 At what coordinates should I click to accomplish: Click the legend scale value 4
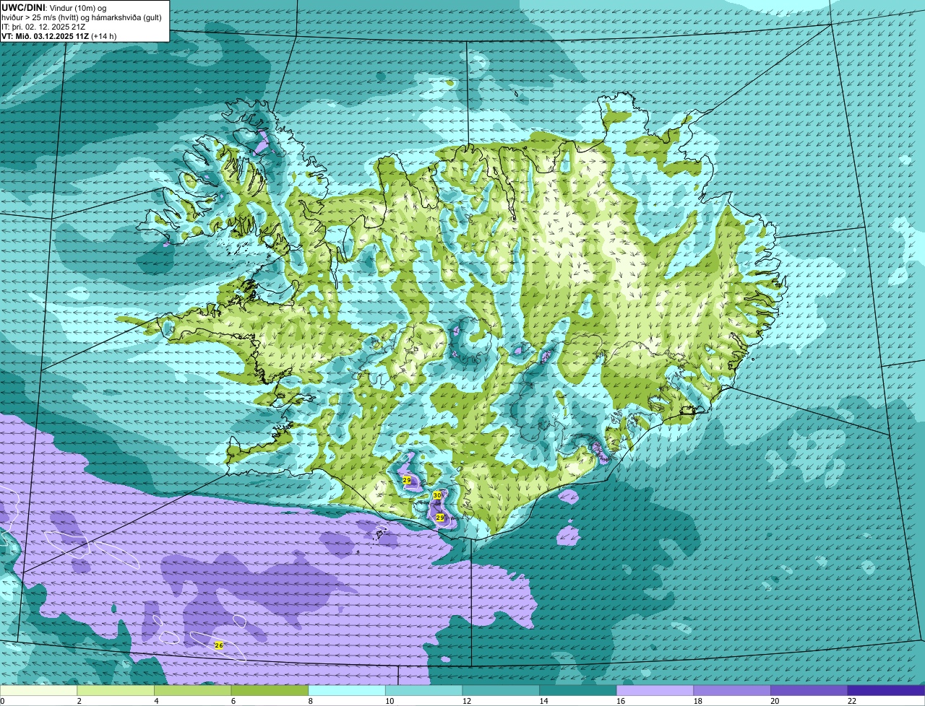156,701
